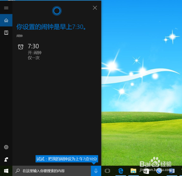
Task: Open the Alarms & Clock taskbar icon
Action: click(x=159, y=171)
